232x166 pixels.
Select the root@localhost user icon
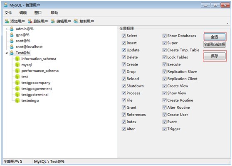click(x=12, y=47)
